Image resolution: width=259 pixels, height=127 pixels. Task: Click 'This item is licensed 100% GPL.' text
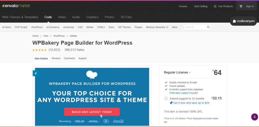tap(183, 112)
